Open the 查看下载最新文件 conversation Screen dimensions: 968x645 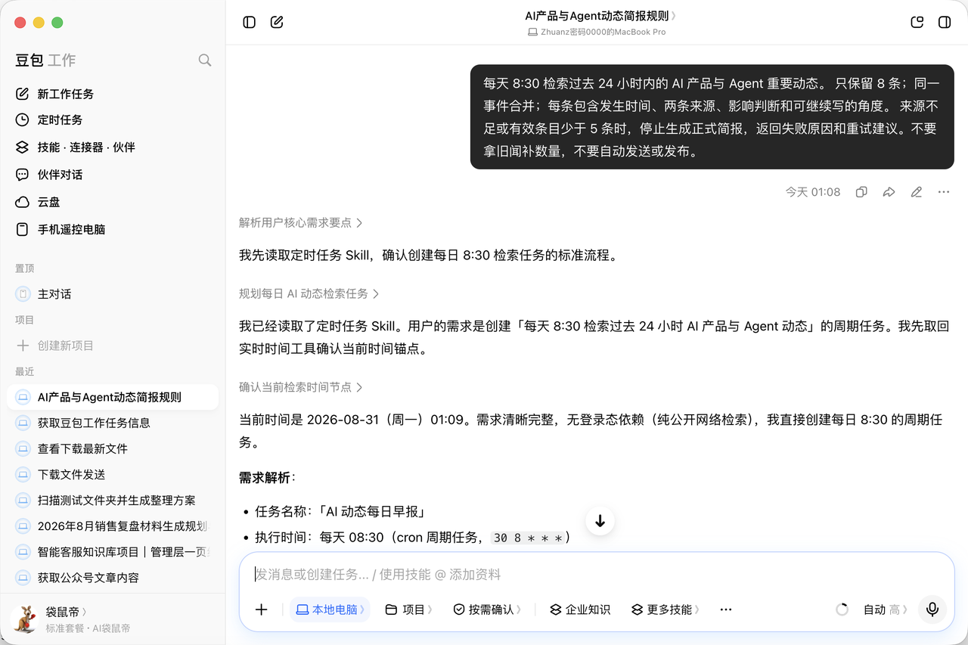113,448
